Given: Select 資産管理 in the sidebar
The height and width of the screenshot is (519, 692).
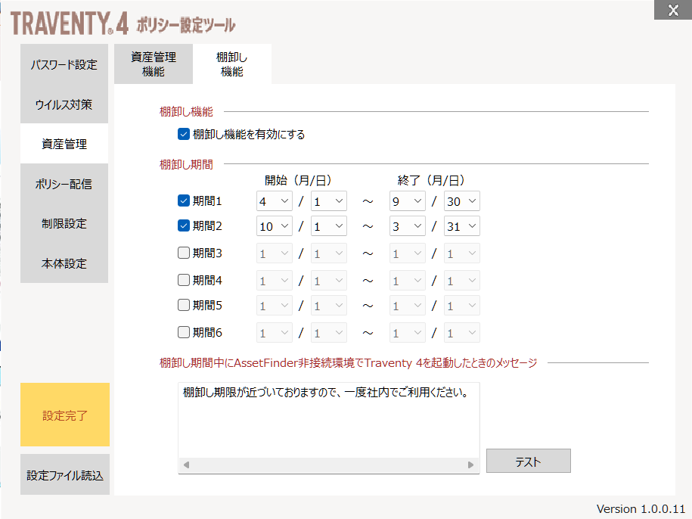Looking at the screenshot, I should (x=64, y=144).
